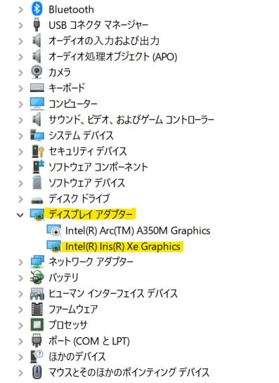The image size is (279, 383).
Task: Expand the ファームウェア node
Action: click(x=20, y=310)
